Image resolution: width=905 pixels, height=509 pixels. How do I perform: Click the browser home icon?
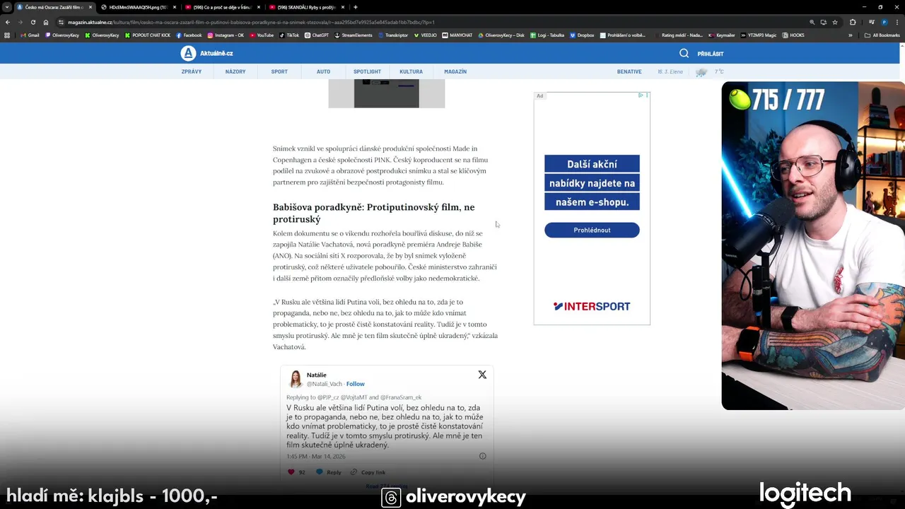(x=46, y=22)
